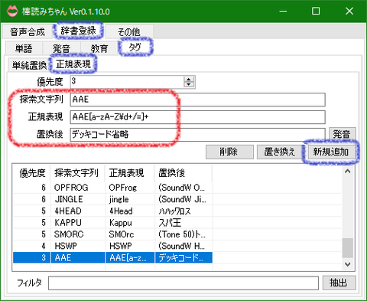Sort by the 探索文字列 column header
This screenshot has width=367, height=301.
[77, 173]
